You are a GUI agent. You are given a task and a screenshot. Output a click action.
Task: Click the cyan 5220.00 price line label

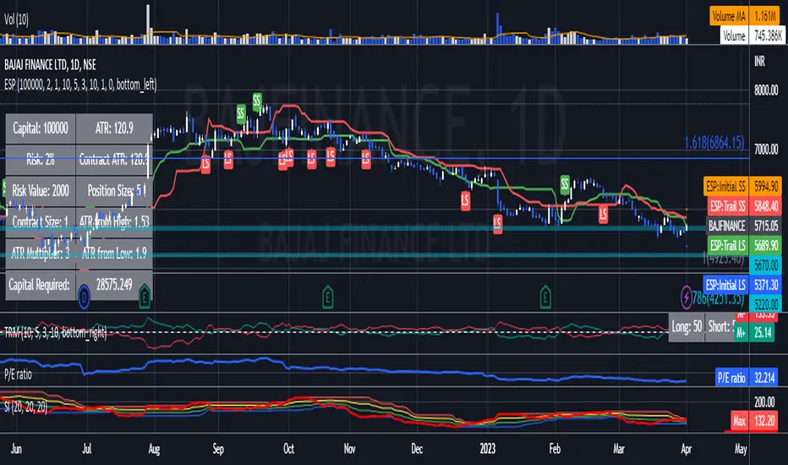[765, 304]
